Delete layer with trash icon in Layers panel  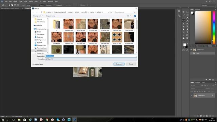point(213,116)
